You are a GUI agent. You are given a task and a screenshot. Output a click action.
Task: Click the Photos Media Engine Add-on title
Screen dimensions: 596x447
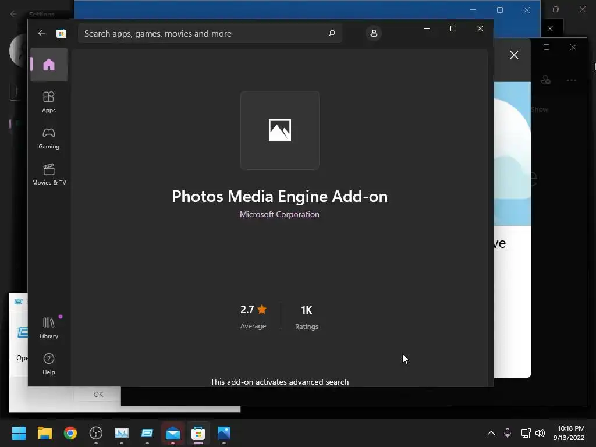(280, 197)
